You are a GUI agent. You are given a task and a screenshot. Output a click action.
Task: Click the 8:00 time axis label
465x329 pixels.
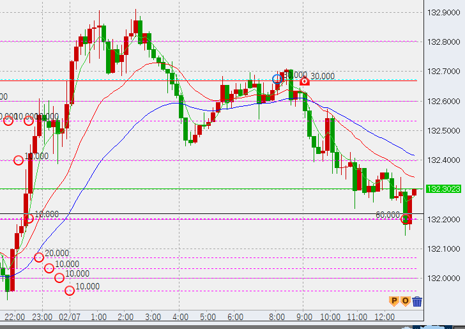(x=276, y=317)
